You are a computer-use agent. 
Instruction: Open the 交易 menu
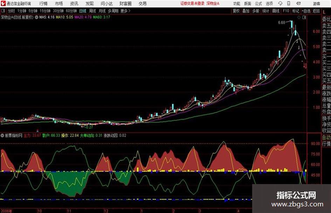tap(143, 3)
